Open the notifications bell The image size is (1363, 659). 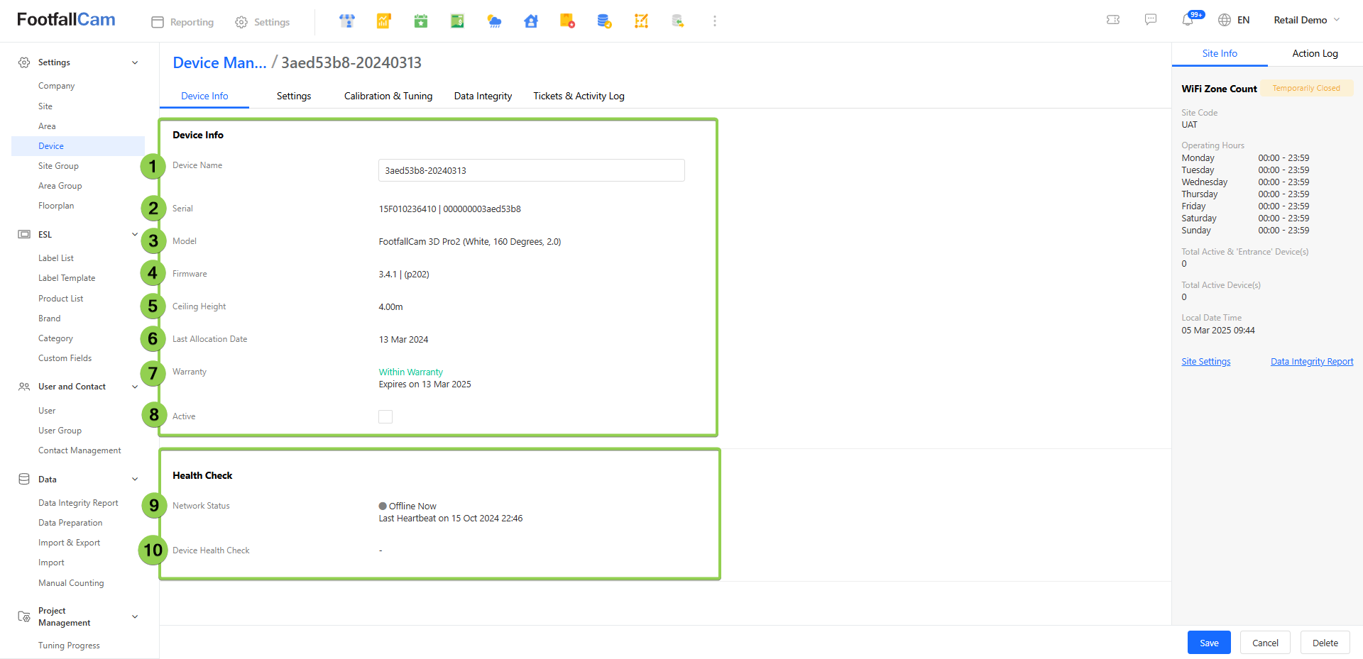tap(1188, 20)
